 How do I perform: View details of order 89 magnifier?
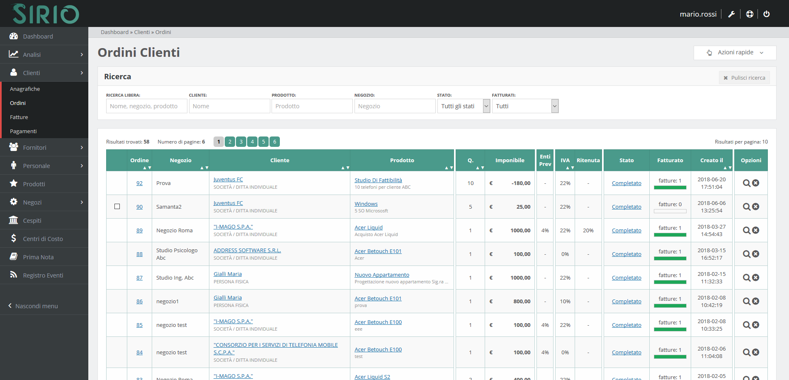tap(747, 230)
